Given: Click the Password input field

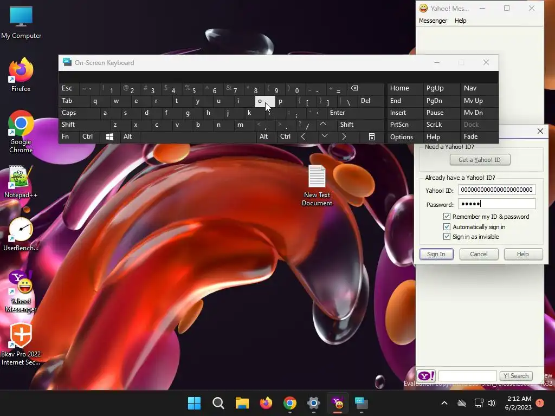Looking at the screenshot, I should 496,204.
